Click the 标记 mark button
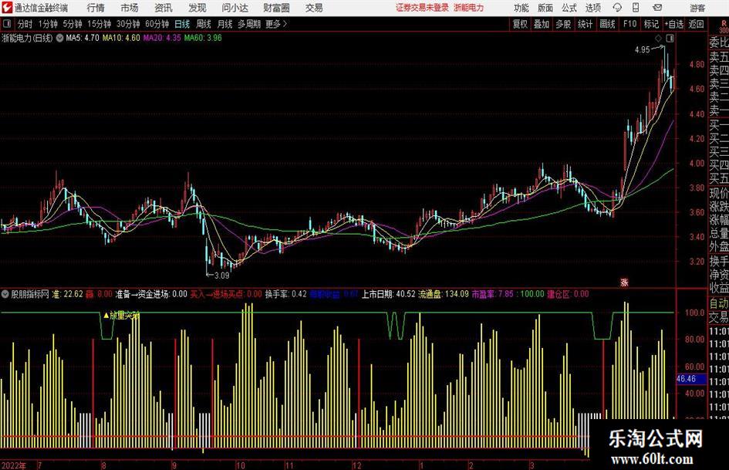The width and height of the screenshot is (729, 470). (651, 24)
